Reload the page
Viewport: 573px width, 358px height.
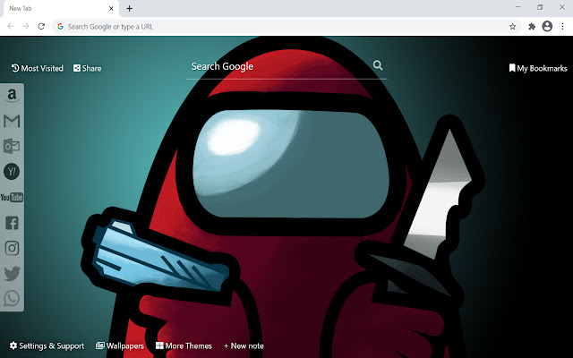pyautogui.click(x=41, y=26)
